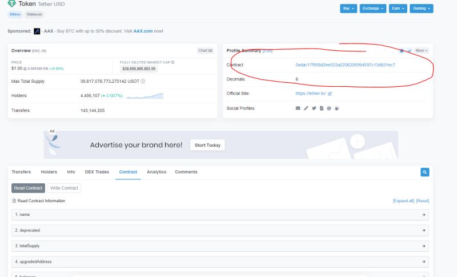457x277 pixels.
Task: Click the arrow icon on the totalSupply row
Action: (x=423, y=246)
